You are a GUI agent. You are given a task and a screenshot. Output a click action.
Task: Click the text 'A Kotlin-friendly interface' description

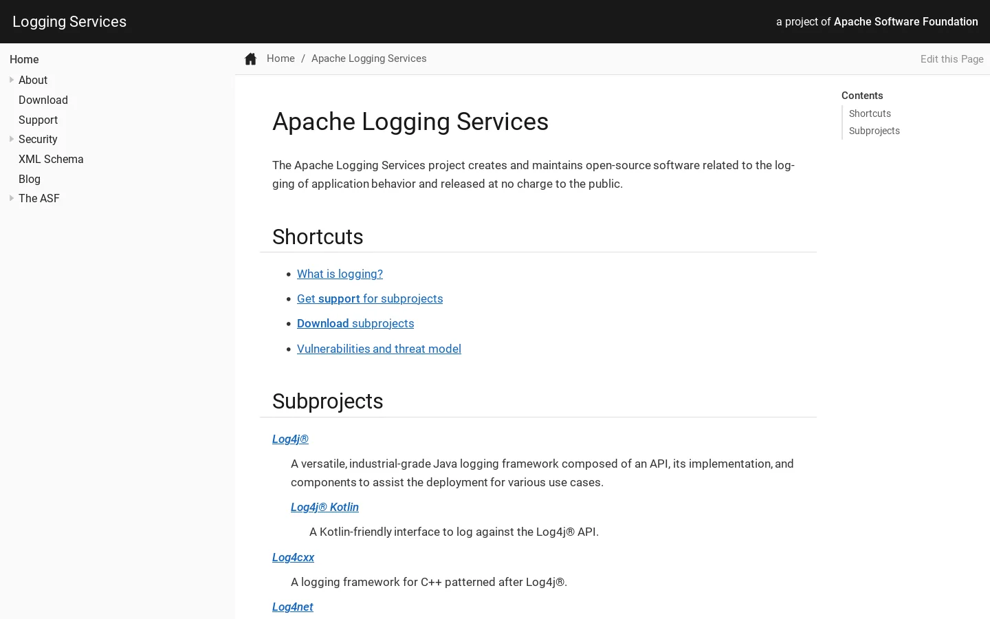454,532
